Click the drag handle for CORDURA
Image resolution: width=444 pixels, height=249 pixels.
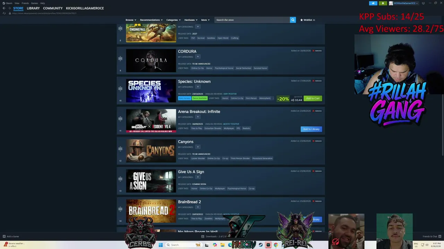click(x=120, y=58)
